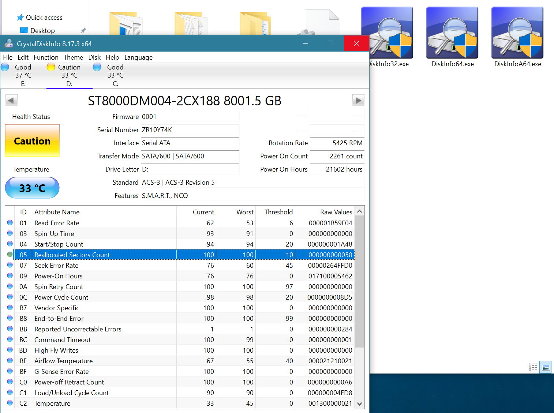Select the Quick access tree item
This screenshot has height=413, width=554.
(44, 18)
